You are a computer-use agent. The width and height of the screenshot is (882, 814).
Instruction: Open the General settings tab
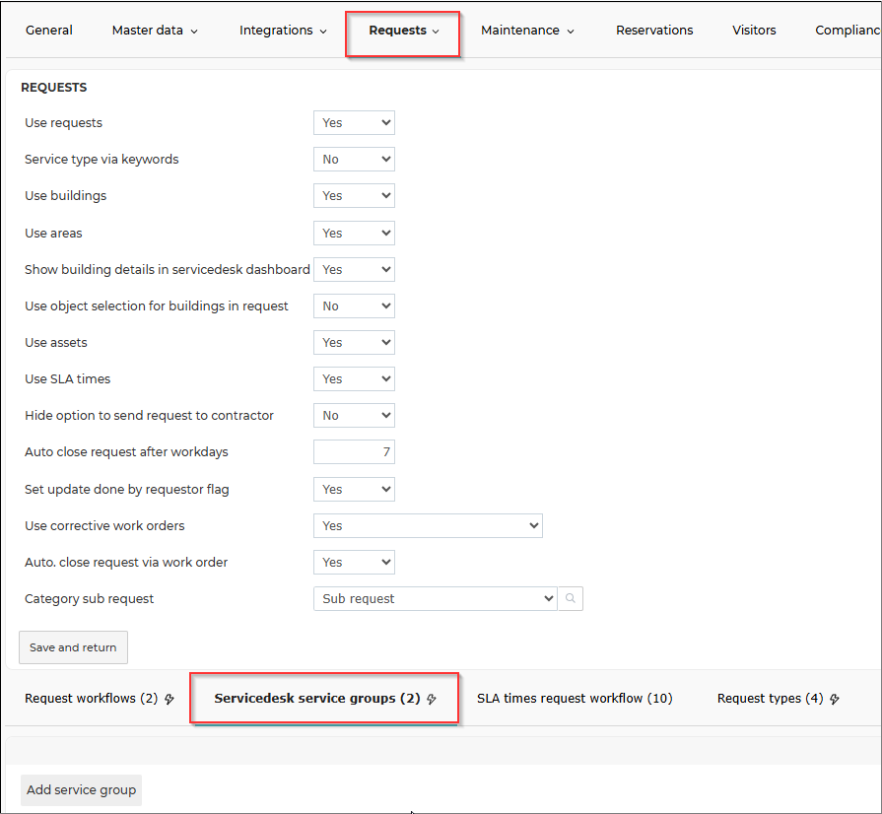click(x=49, y=31)
